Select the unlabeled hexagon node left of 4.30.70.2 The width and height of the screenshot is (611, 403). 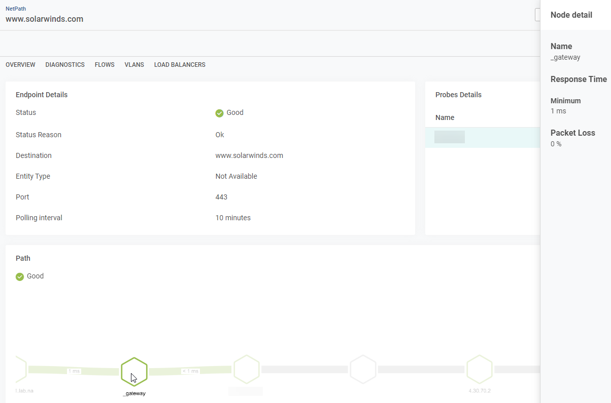[x=363, y=370]
